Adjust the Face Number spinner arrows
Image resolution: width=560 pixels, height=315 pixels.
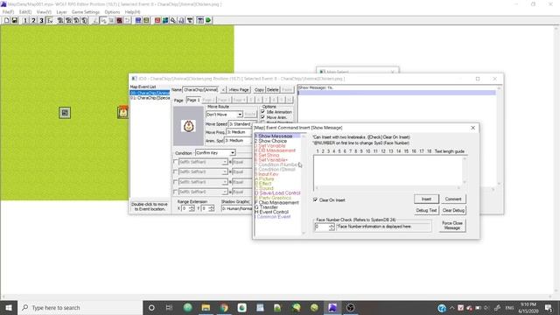[332, 227]
